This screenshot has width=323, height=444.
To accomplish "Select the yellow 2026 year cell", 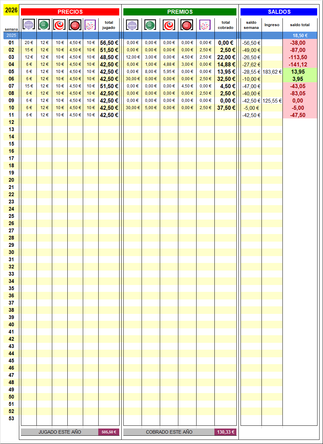I will [11, 10].
